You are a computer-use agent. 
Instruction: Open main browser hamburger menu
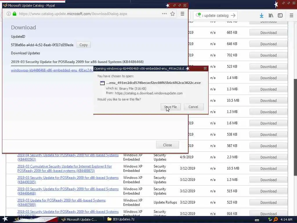pos(291,15)
